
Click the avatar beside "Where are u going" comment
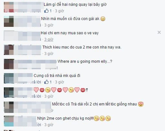point(9,64)
